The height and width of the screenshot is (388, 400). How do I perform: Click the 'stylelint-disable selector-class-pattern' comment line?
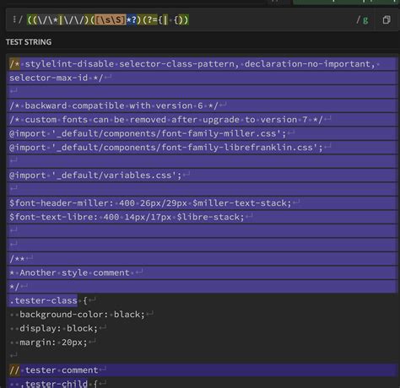click(195, 64)
